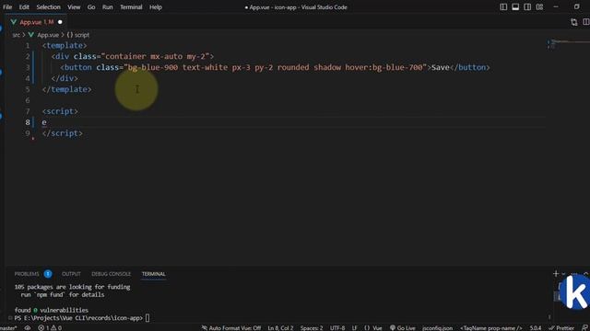Open the Go menu

click(x=91, y=7)
